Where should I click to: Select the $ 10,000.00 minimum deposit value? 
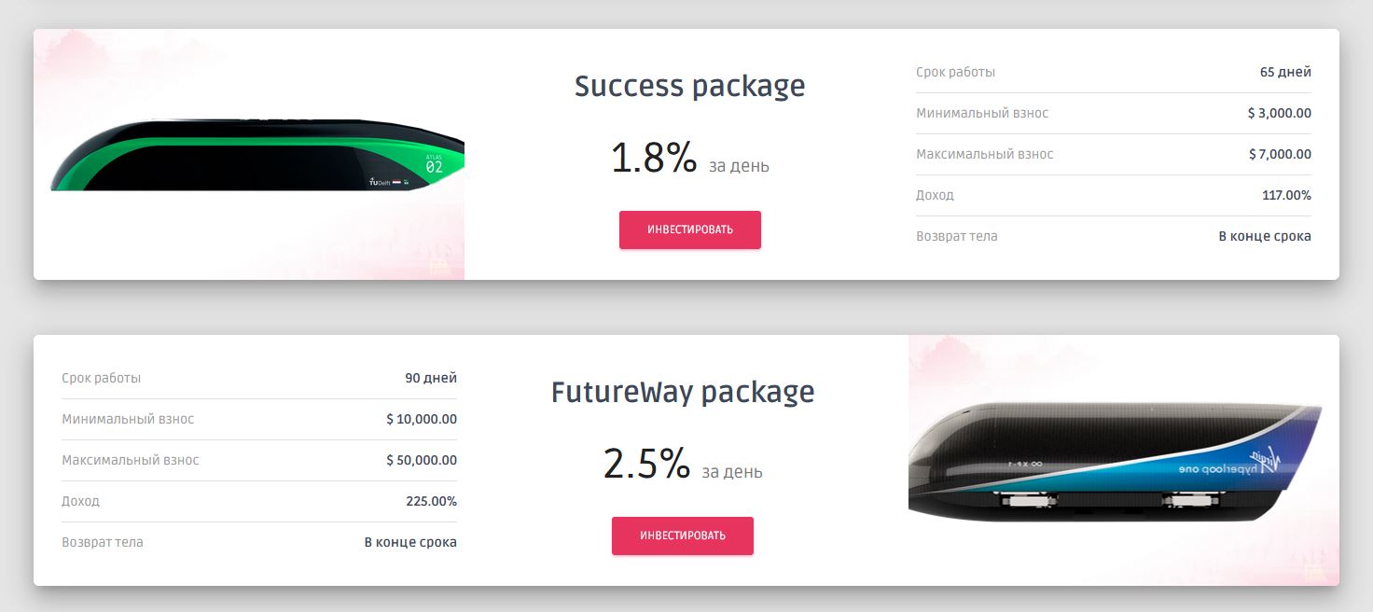tap(422, 419)
